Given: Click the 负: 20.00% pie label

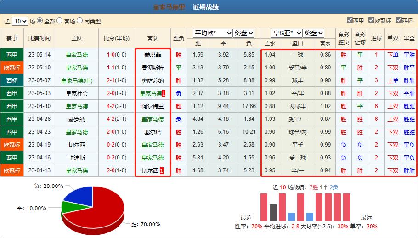Looking at the screenshot, I should pyautogui.click(x=49, y=186).
